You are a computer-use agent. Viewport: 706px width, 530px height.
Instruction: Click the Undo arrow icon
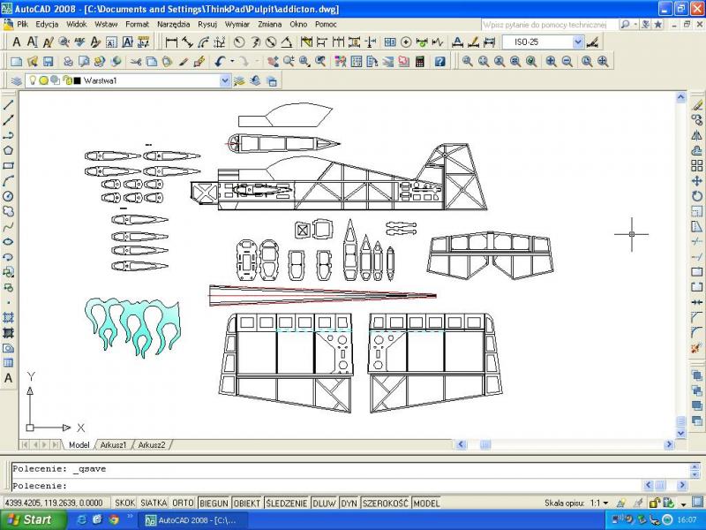(x=219, y=61)
